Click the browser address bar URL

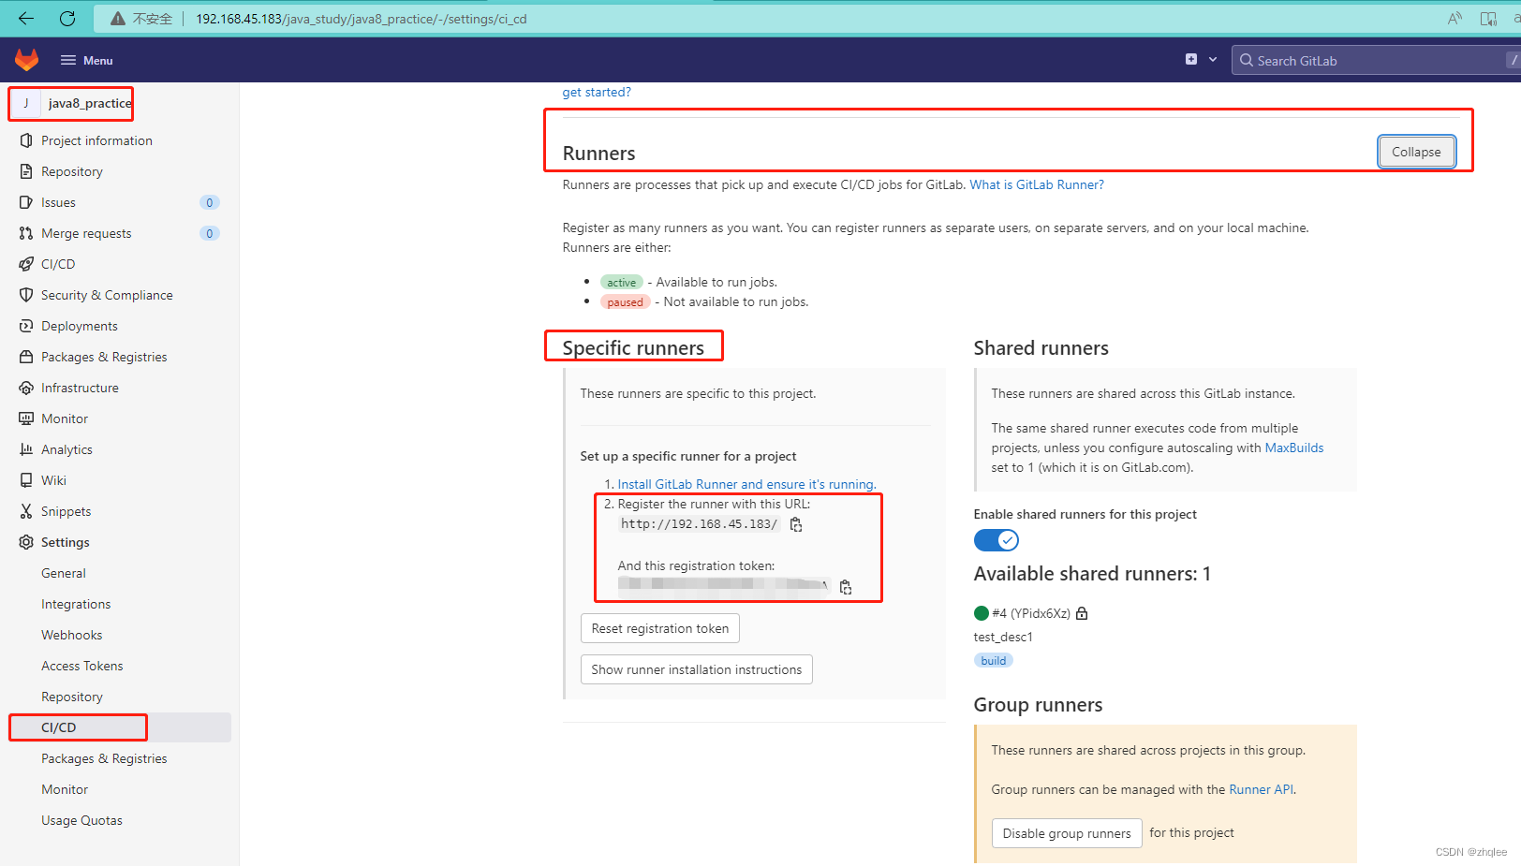(362, 19)
